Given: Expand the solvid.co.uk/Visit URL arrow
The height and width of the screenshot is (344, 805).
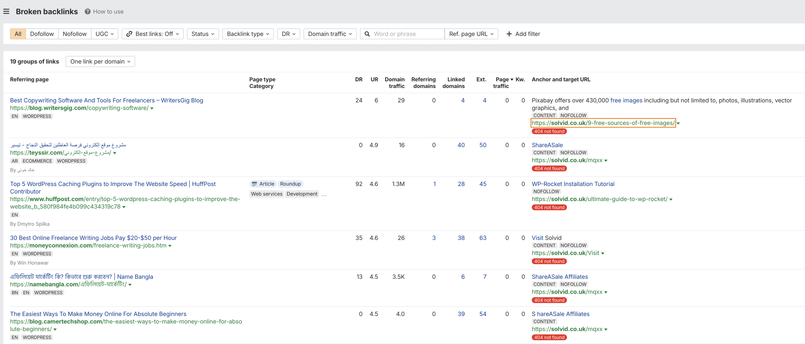Looking at the screenshot, I should [603, 254].
